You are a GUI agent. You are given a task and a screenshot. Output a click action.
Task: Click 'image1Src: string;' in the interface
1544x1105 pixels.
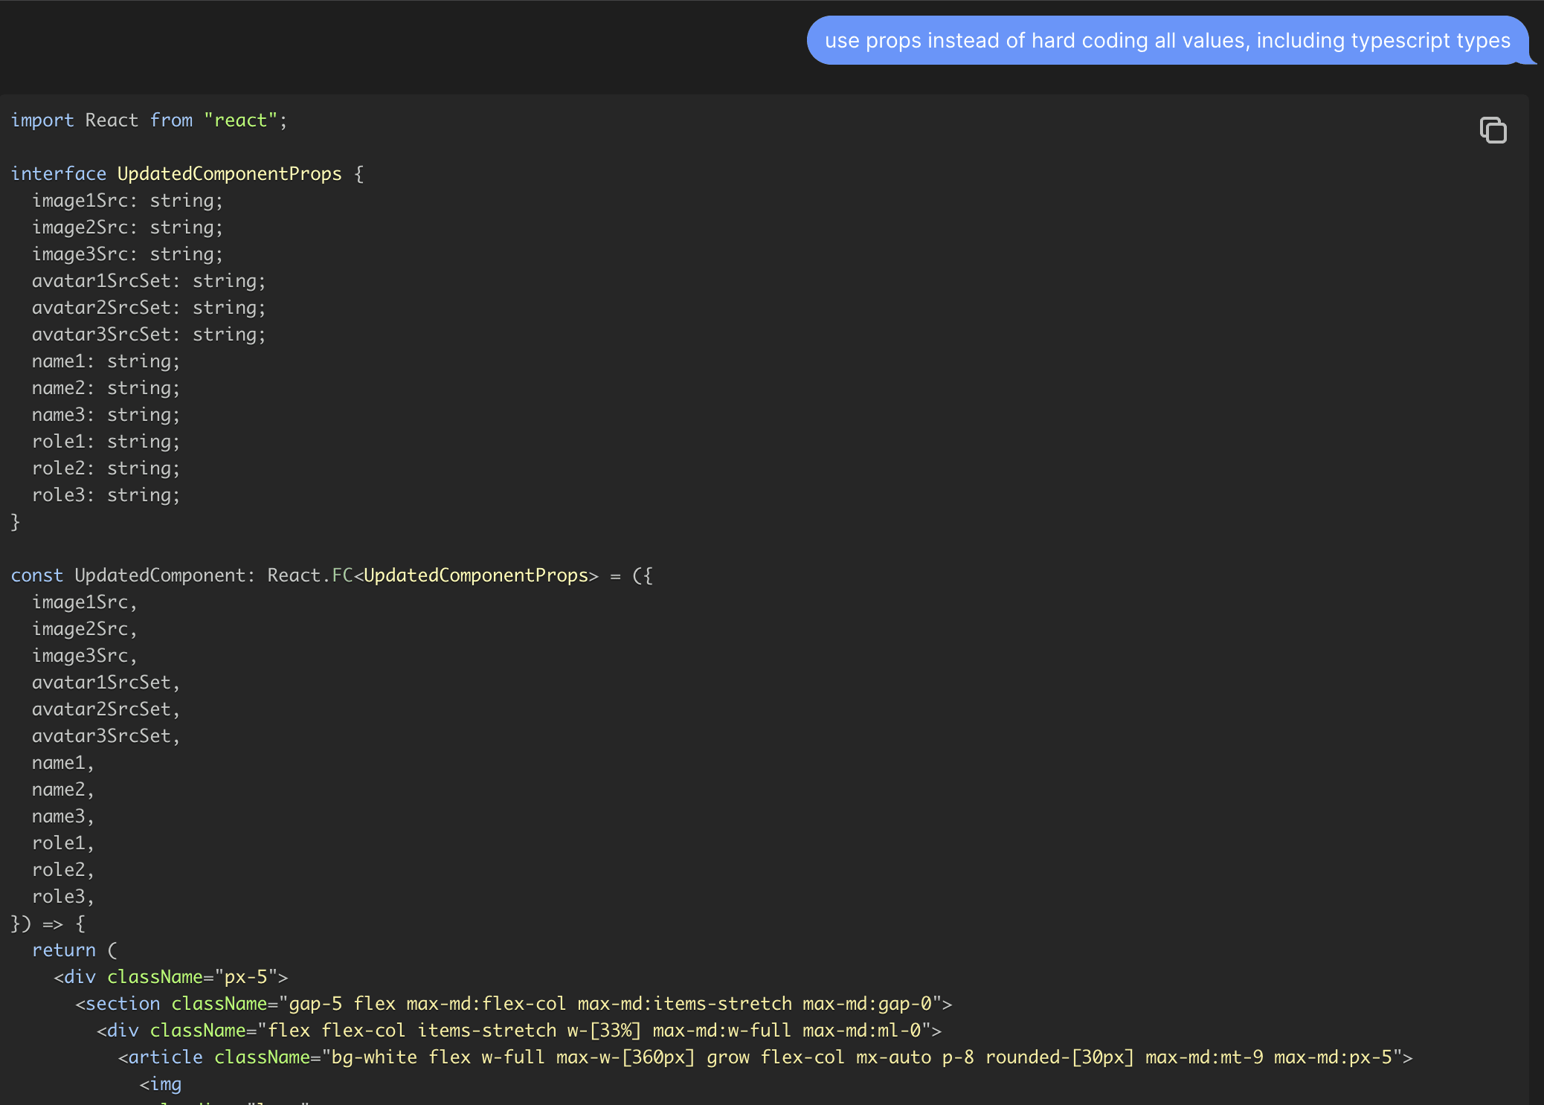click(x=127, y=201)
